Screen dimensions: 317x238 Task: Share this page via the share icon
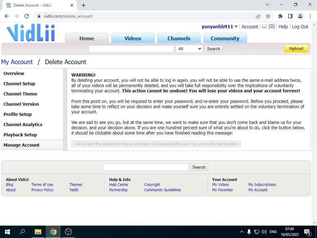click(x=258, y=16)
